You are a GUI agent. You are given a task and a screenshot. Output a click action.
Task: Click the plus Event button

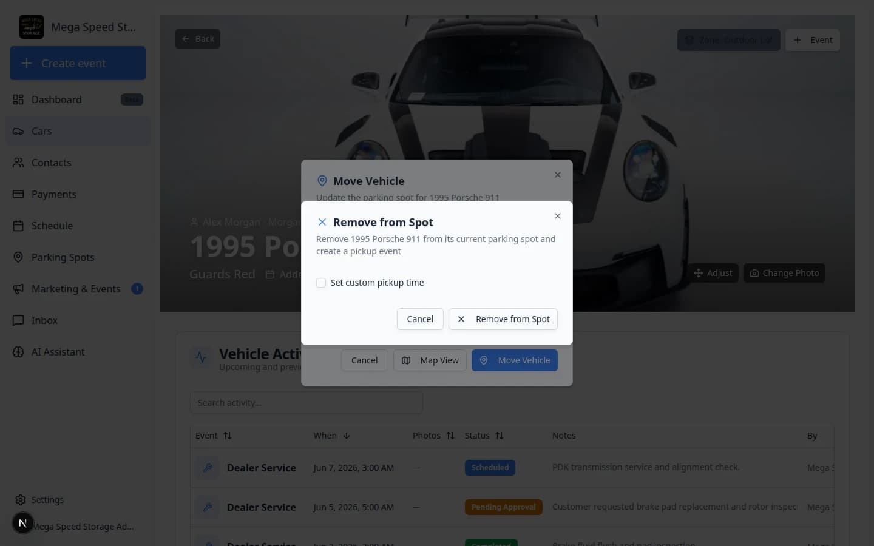(813, 40)
